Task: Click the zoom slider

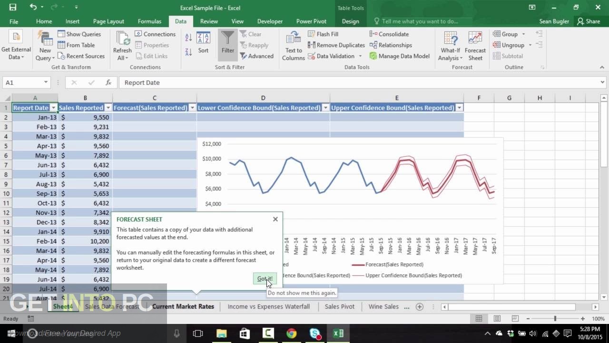Action: pos(555,318)
